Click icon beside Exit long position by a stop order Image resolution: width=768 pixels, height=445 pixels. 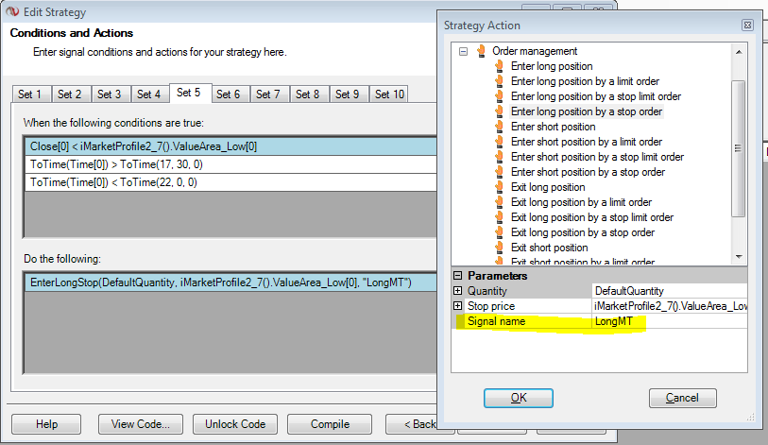pyautogui.click(x=499, y=232)
